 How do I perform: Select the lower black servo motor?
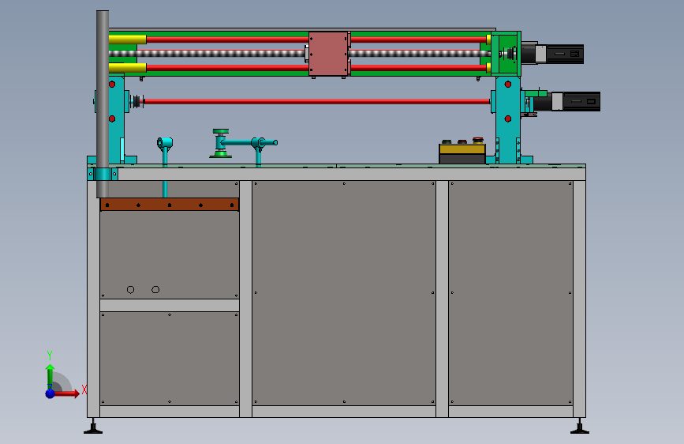tap(567, 101)
